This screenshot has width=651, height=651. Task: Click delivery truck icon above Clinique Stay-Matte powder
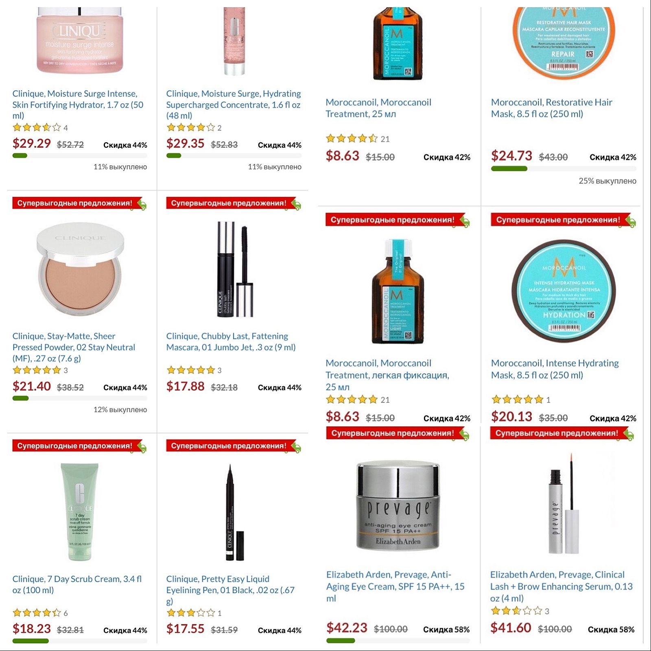tap(142, 205)
